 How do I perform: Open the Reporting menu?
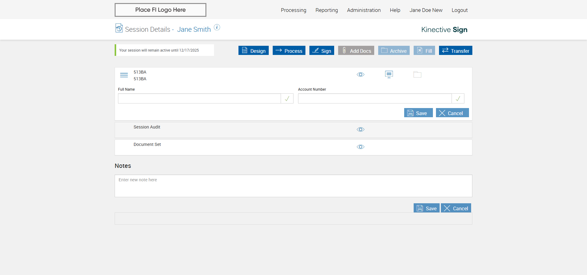coord(327,10)
